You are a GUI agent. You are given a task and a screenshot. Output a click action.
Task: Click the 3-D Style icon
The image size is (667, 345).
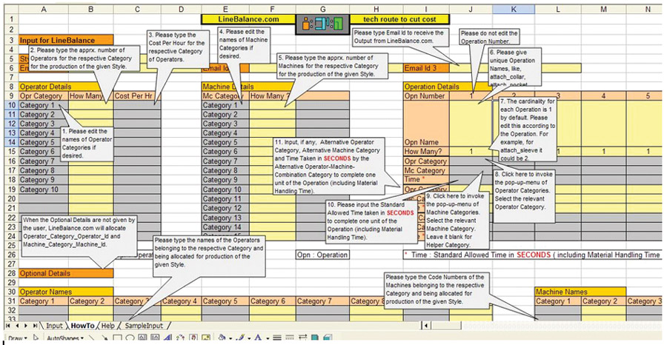[328, 338]
